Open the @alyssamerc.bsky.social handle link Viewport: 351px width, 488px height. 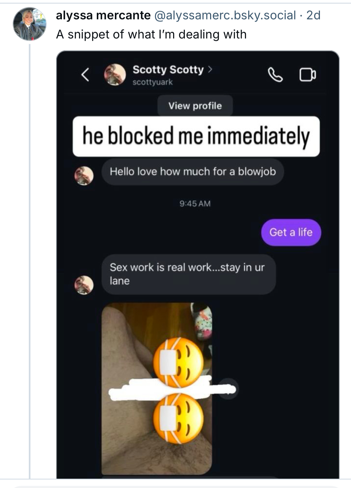coord(225,15)
